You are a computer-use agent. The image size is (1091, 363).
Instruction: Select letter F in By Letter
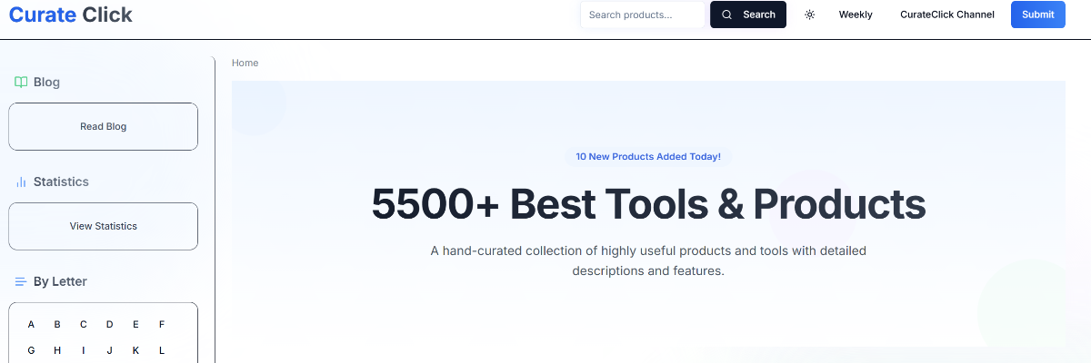162,324
